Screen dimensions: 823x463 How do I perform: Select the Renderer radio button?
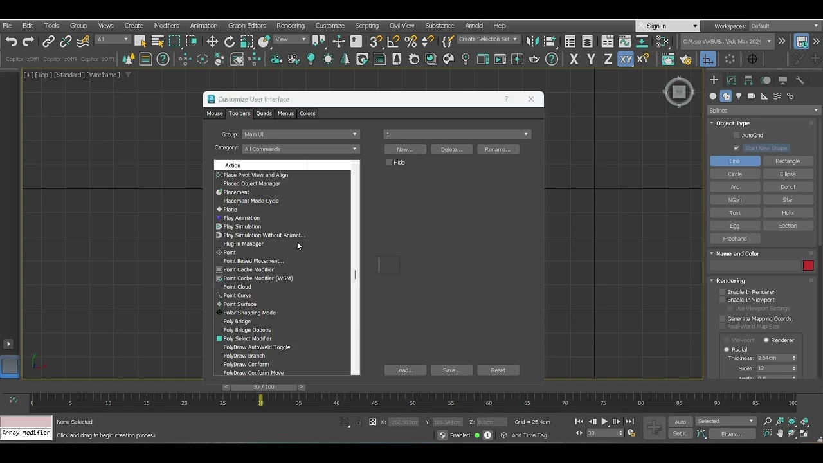(766, 340)
